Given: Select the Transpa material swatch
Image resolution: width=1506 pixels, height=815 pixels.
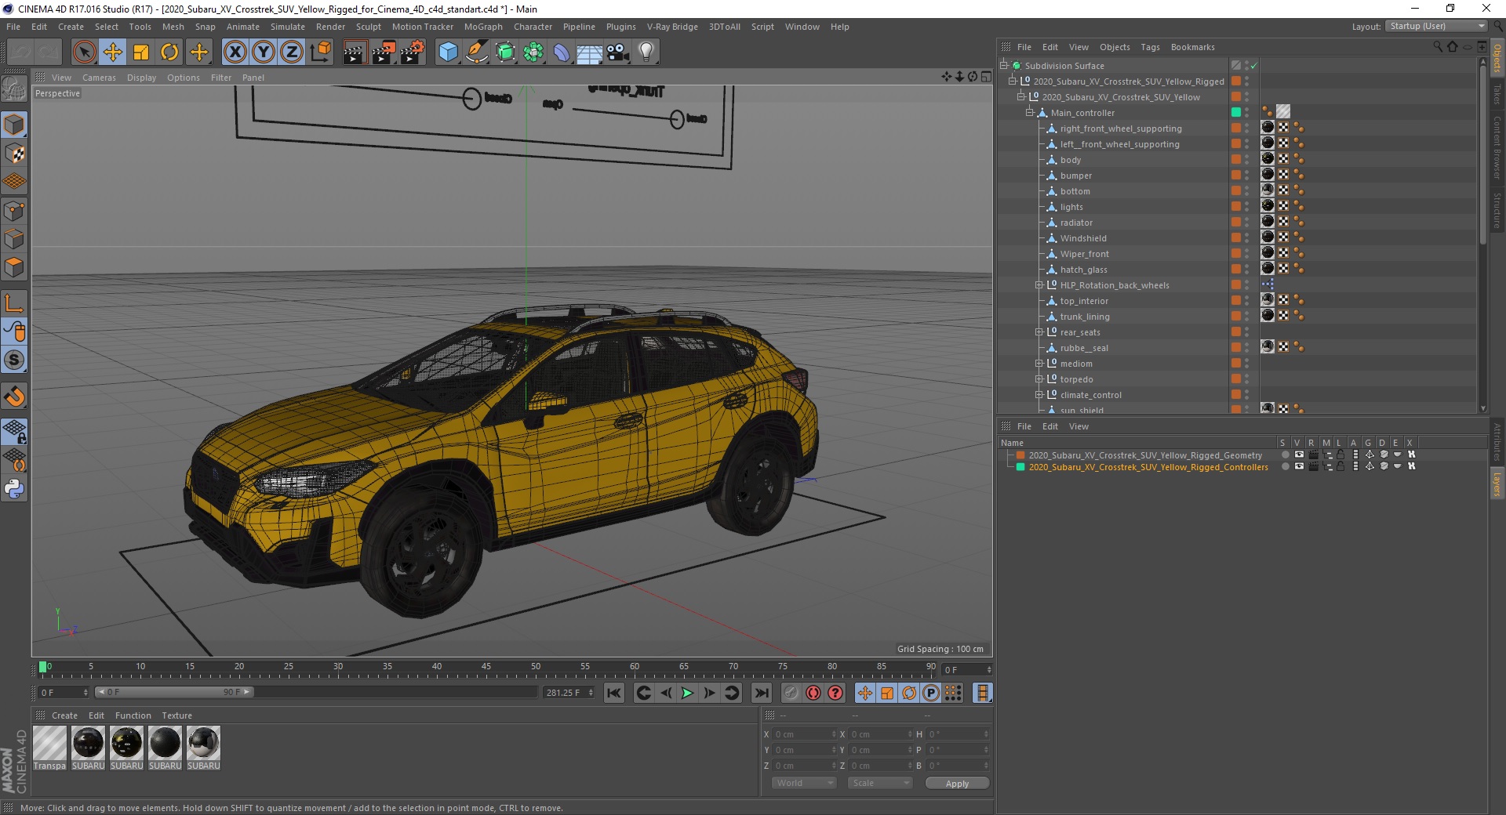Looking at the screenshot, I should coord(49,748).
